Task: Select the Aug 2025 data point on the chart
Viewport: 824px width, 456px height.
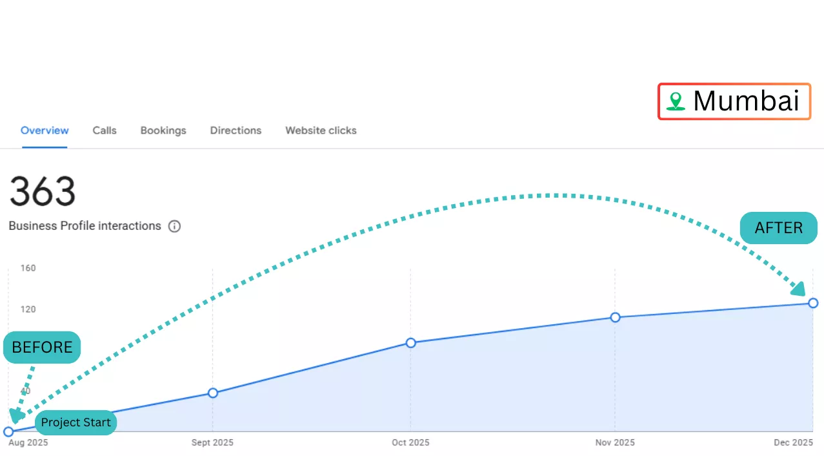Action: tap(8, 431)
